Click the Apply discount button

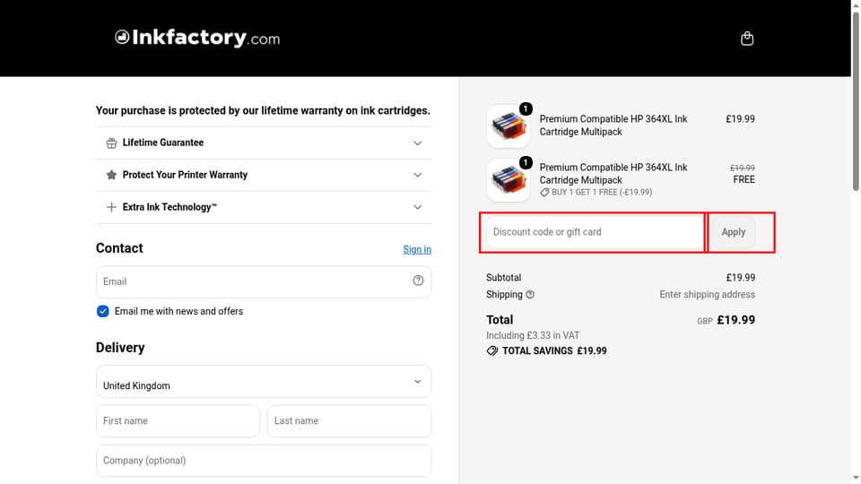[733, 232]
